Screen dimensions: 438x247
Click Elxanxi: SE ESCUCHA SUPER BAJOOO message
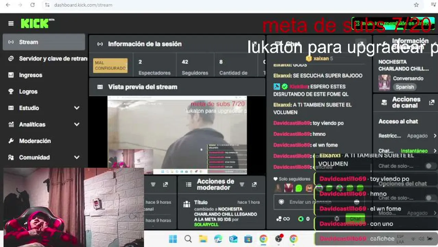click(318, 75)
